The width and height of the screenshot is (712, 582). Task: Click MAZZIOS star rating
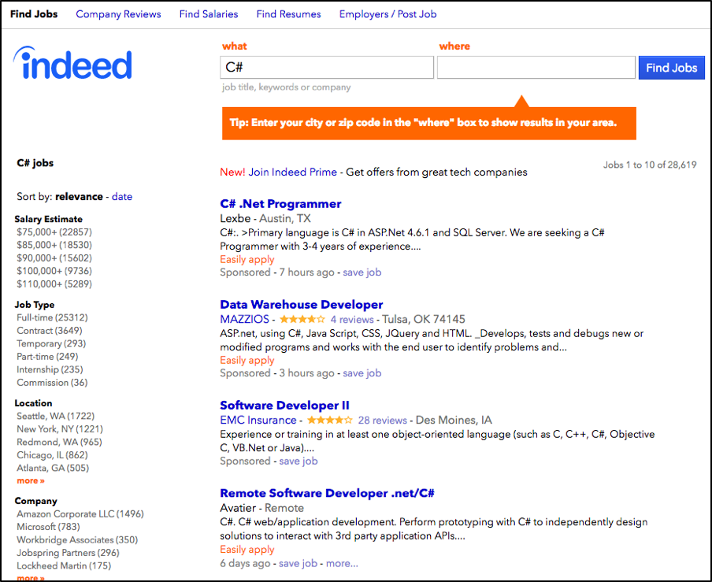click(x=302, y=319)
